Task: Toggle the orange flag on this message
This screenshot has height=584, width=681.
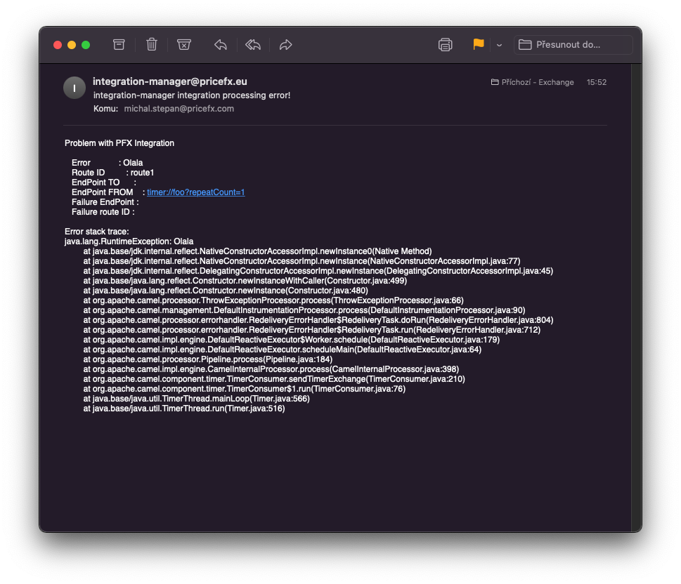Action: [479, 44]
